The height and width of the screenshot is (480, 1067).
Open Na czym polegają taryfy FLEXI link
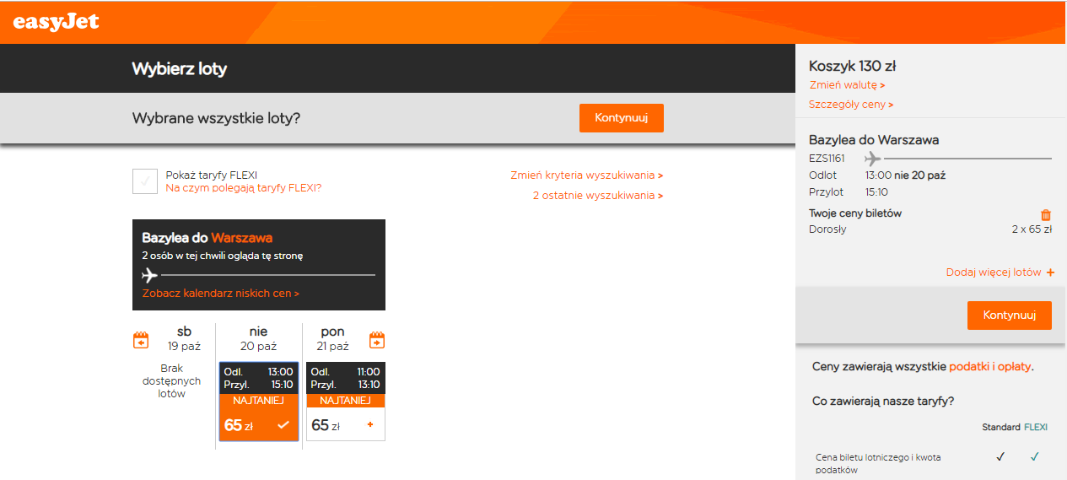(243, 188)
